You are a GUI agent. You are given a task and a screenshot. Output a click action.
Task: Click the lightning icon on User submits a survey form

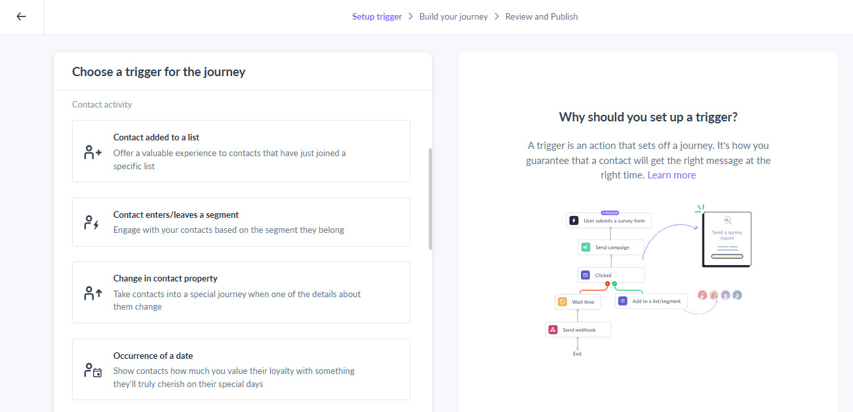pos(574,220)
